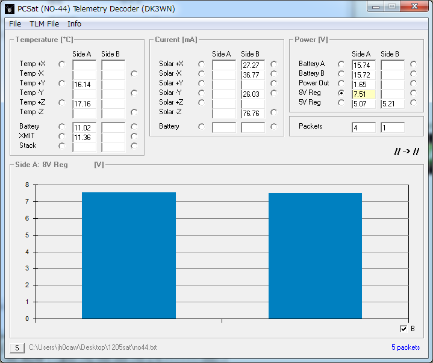Select Solar +X Side A radio button
The height and width of the screenshot is (363, 433).
point(201,64)
